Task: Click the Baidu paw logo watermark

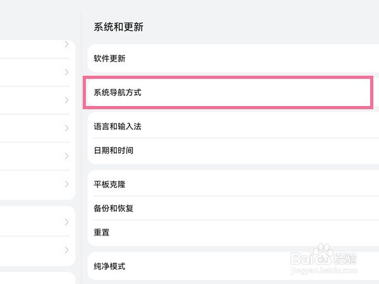Action: 323,254
